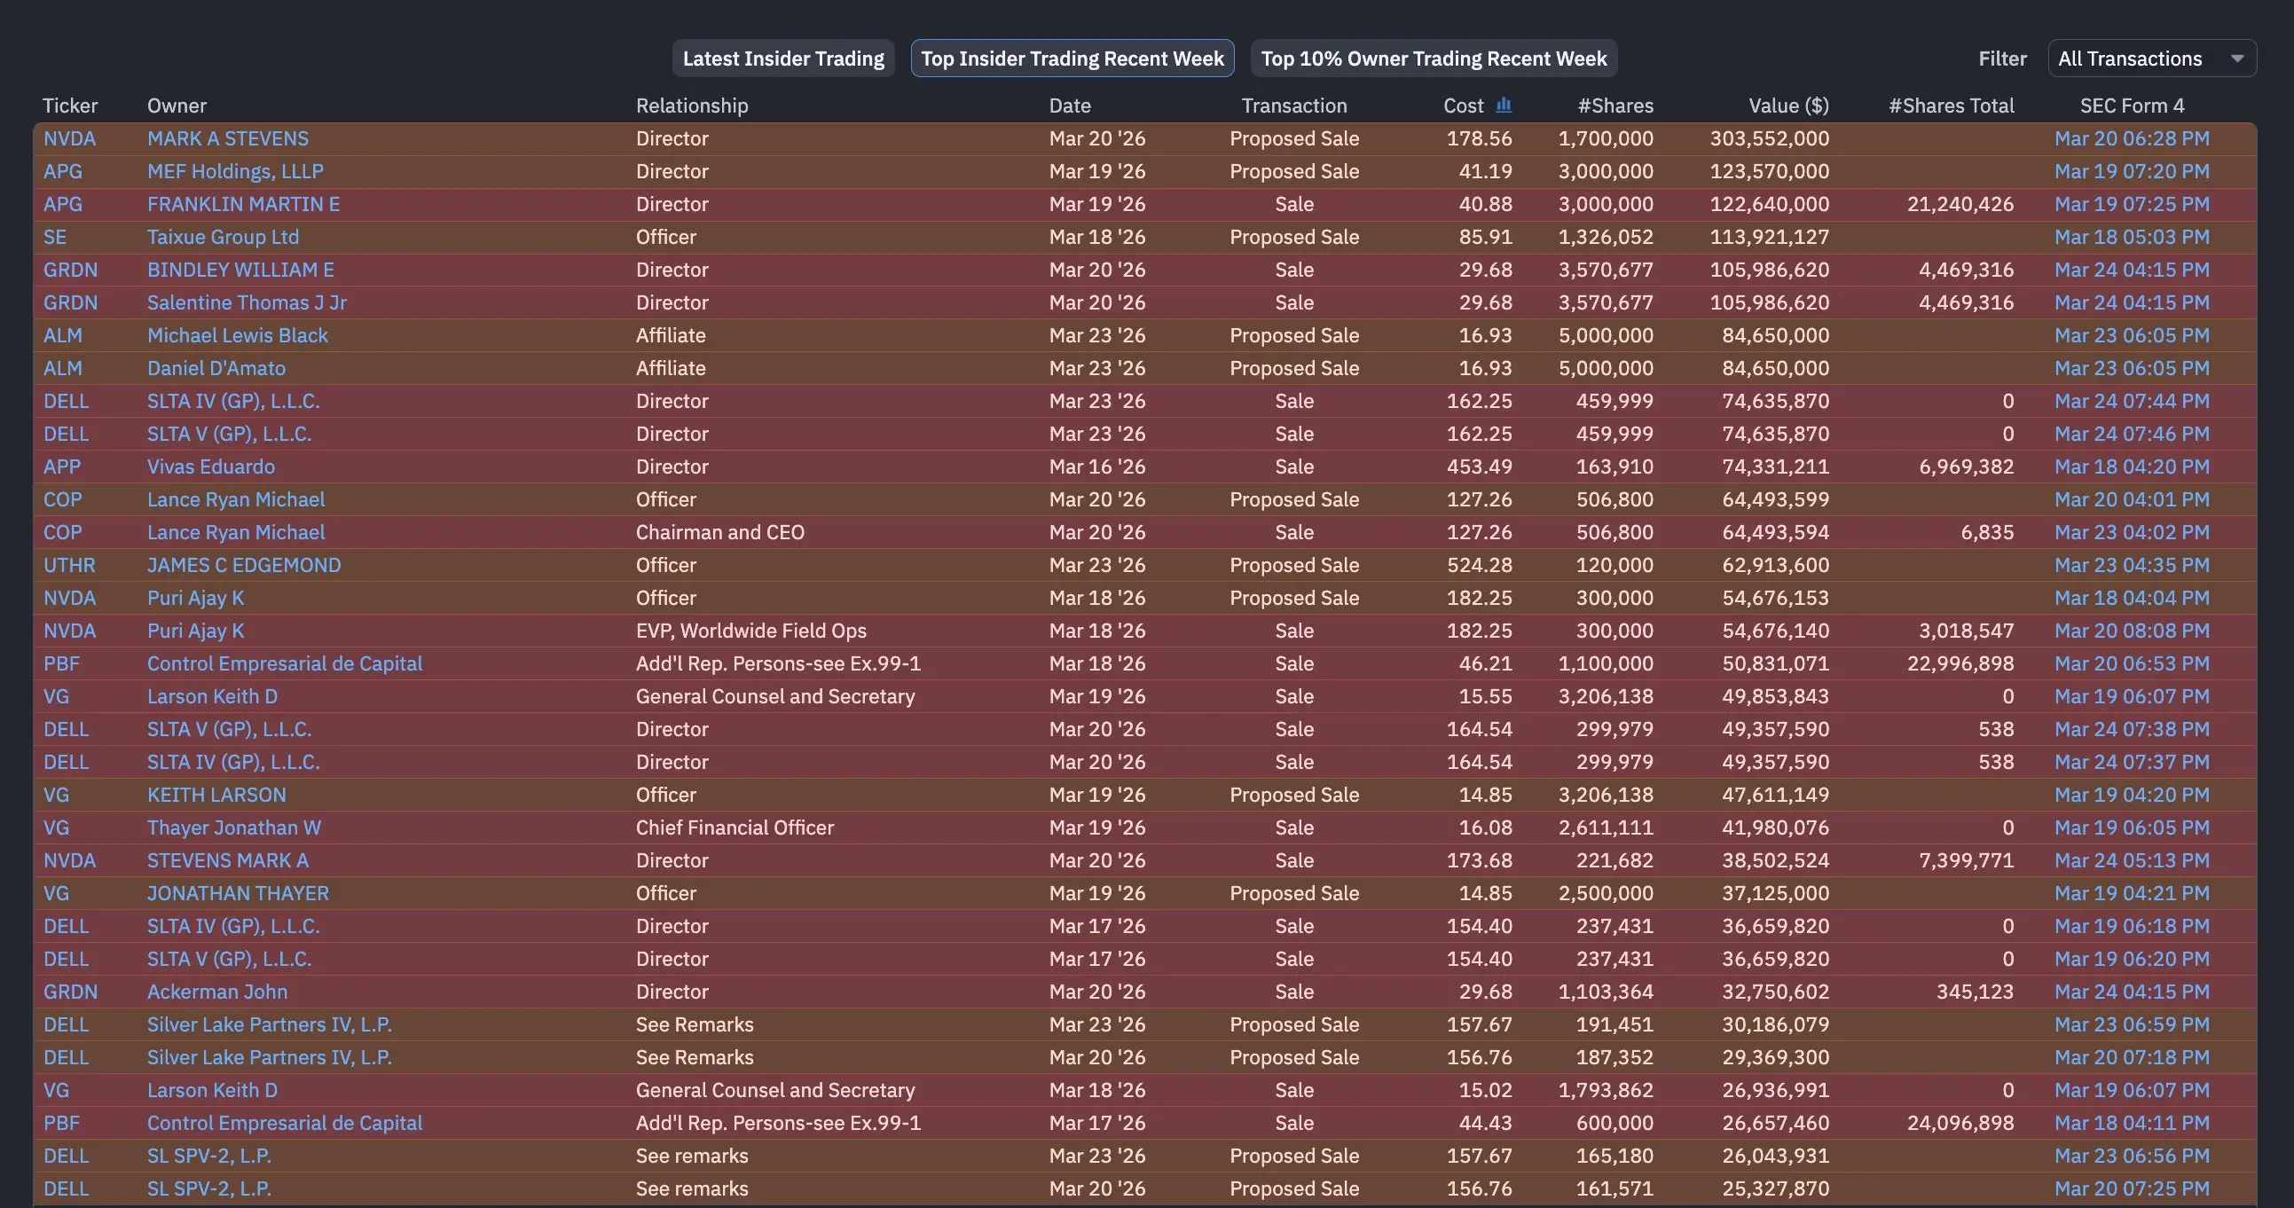Open JAMES C EDGEMOND owner link
Screen dimensions: 2294x1208
tap(243, 565)
